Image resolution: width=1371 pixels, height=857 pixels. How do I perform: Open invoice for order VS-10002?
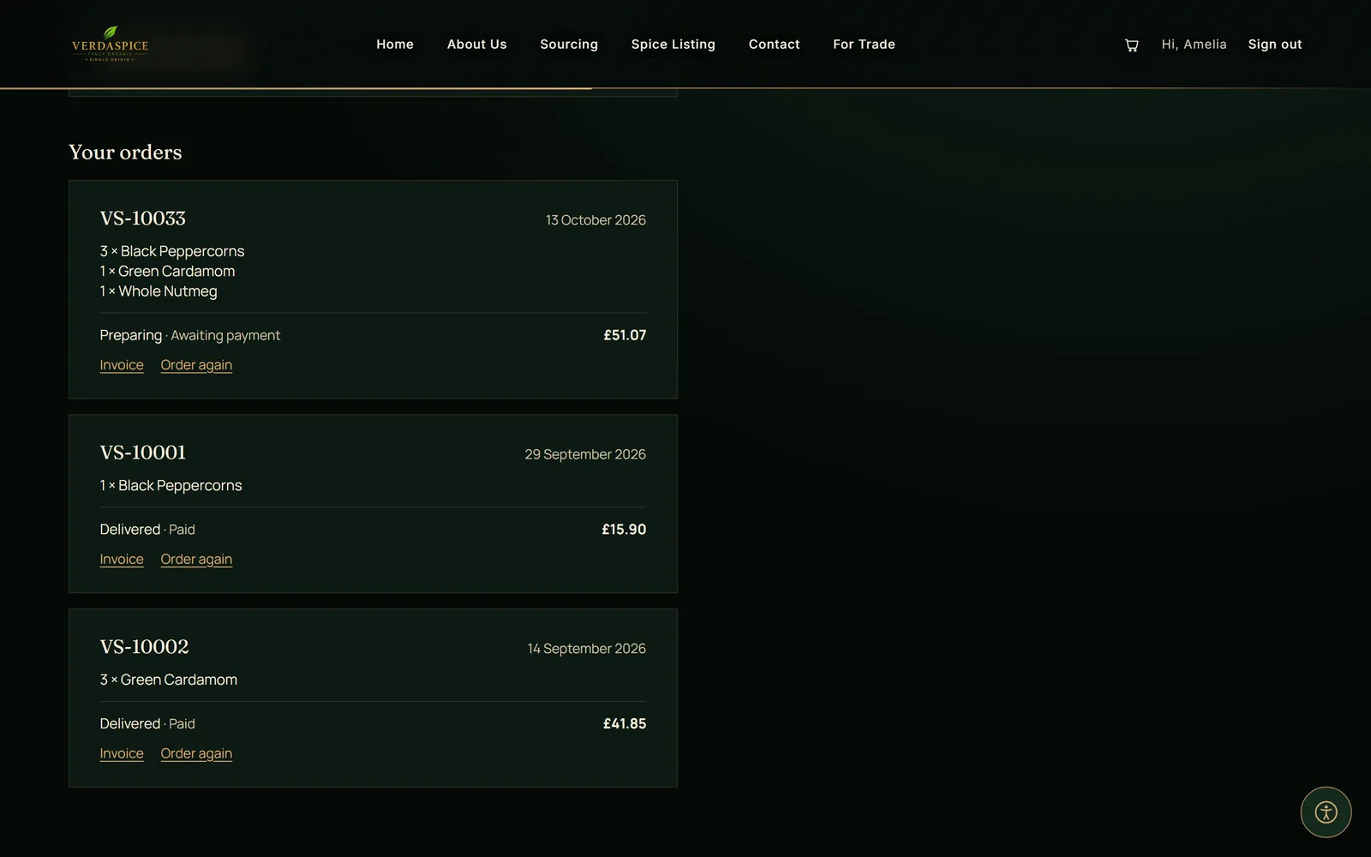click(x=122, y=754)
